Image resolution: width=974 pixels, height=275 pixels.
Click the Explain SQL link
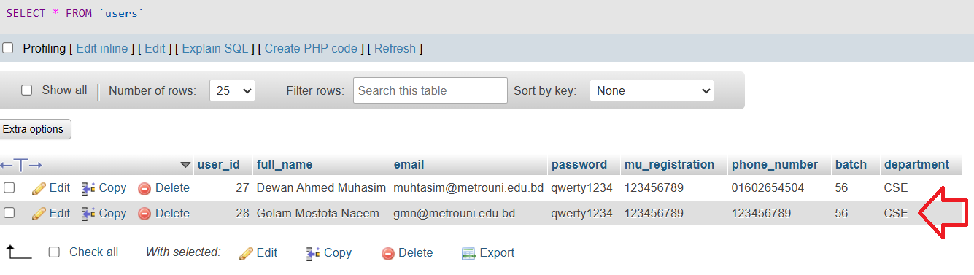point(215,49)
